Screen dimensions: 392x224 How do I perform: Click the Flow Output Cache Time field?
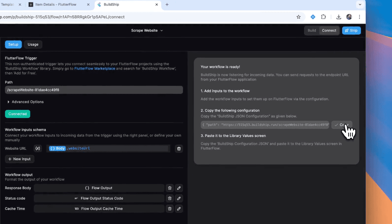coord(99,209)
